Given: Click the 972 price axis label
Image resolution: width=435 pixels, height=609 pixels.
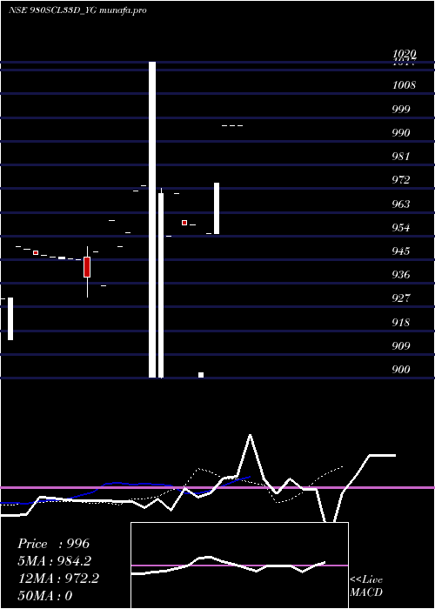Looking at the screenshot, I should pos(401,180).
